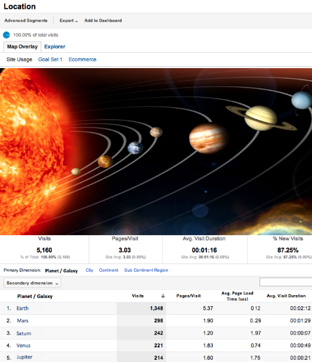Click Mercury planet on the map
The image size is (312, 362).
point(76,172)
